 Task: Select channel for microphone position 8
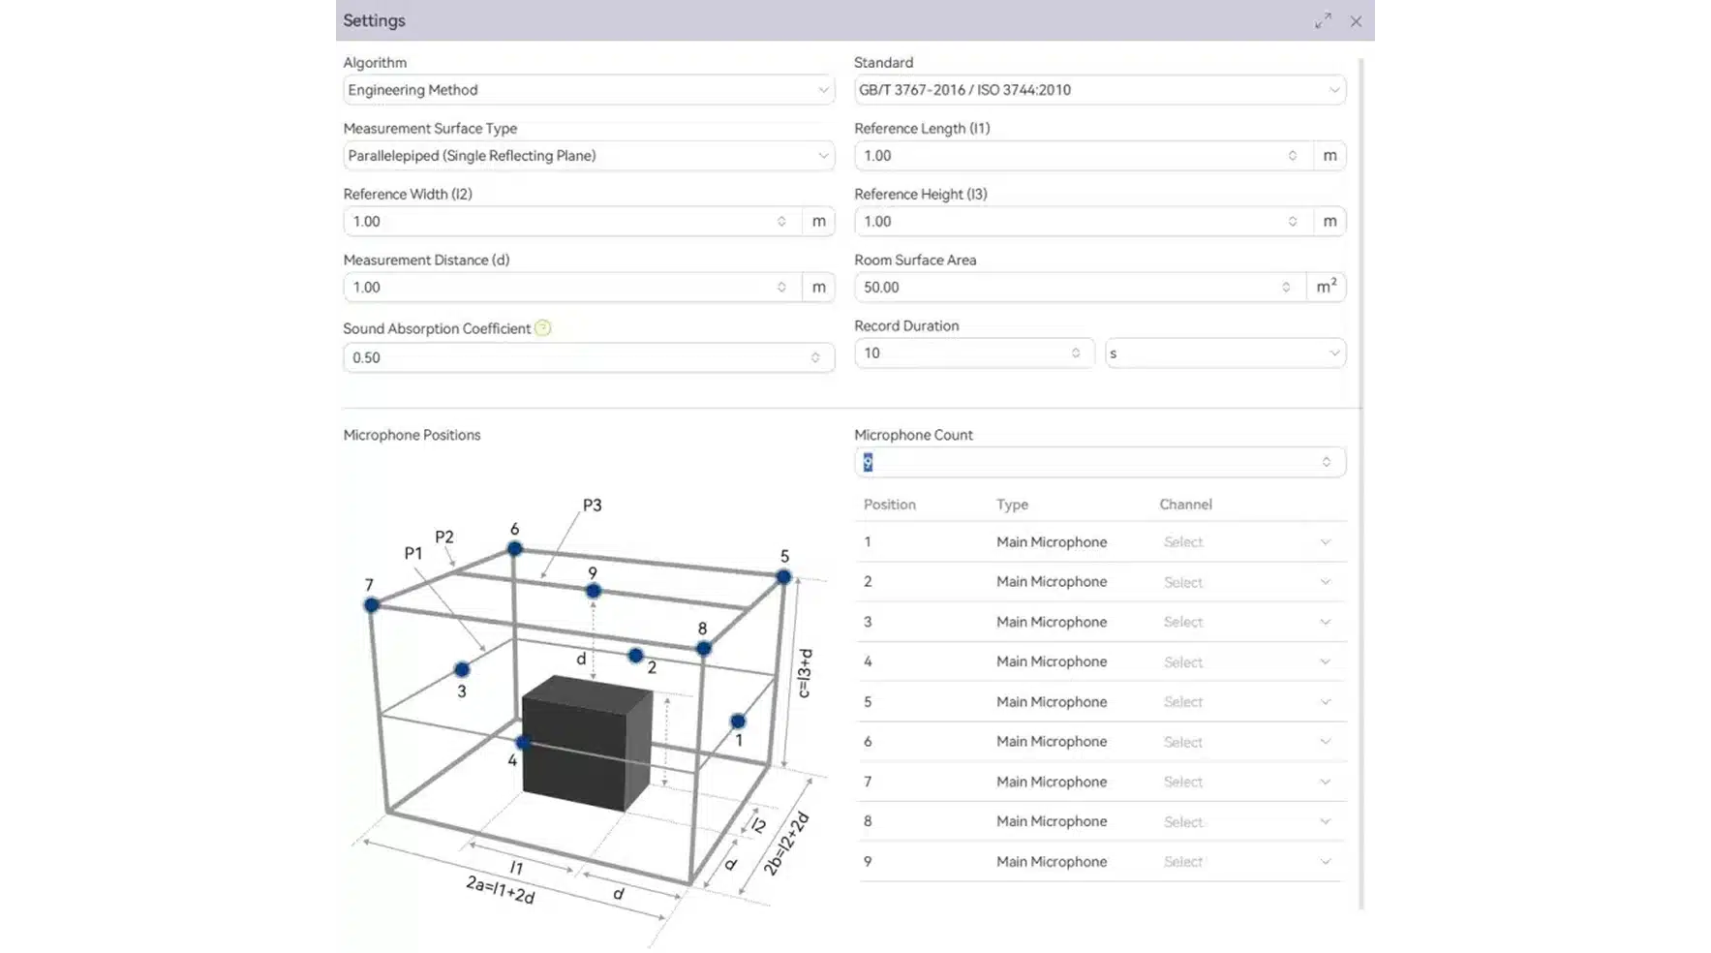pos(1247,822)
